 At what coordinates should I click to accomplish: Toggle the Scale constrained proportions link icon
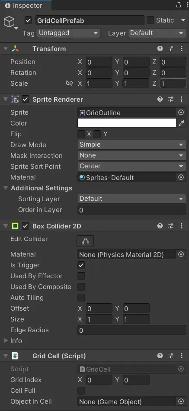[x=69, y=83]
